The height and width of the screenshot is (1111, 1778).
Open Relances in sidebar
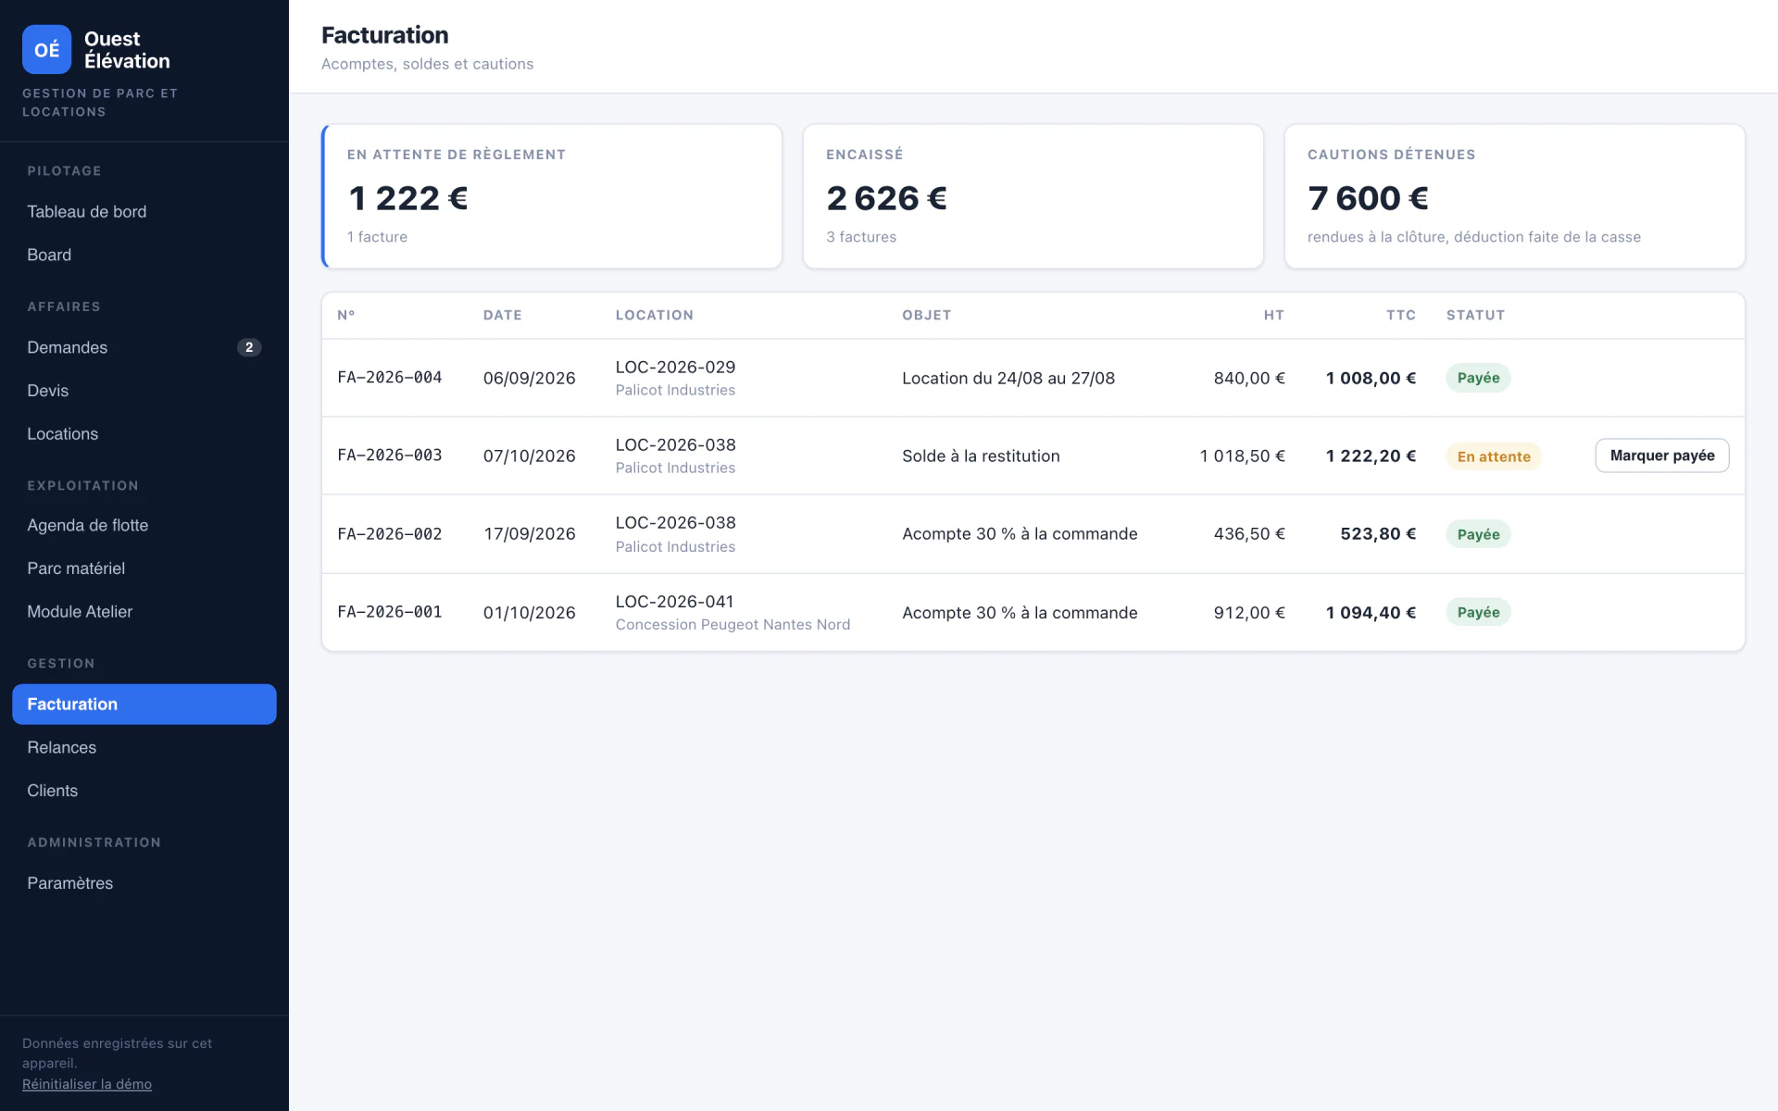coord(144,747)
